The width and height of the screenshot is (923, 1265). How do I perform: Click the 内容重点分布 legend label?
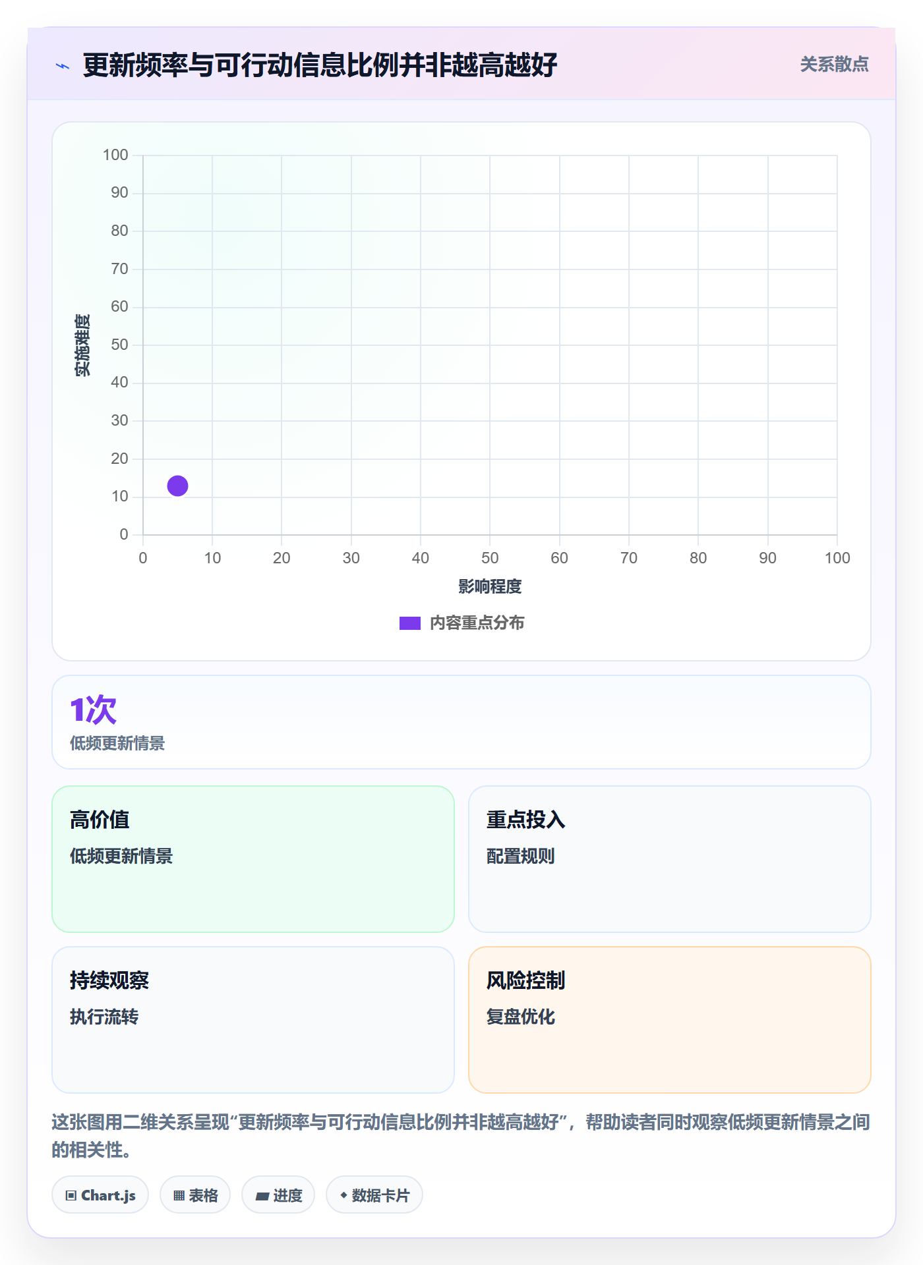(x=477, y=623)
